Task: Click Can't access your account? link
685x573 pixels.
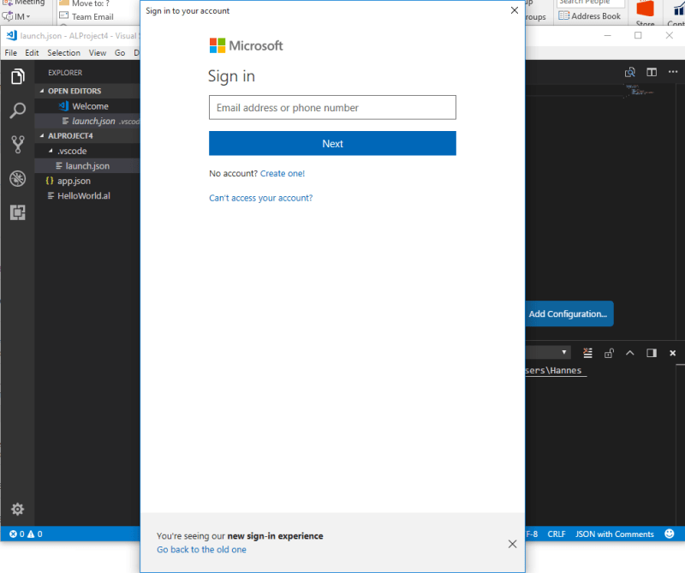Action: (261, 198)
